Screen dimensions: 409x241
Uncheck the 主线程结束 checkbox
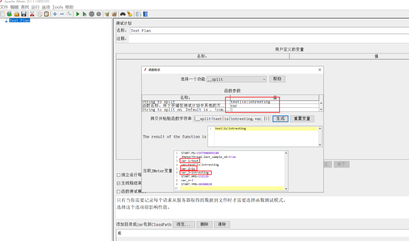pyautogui.click(x=119, y=183)
